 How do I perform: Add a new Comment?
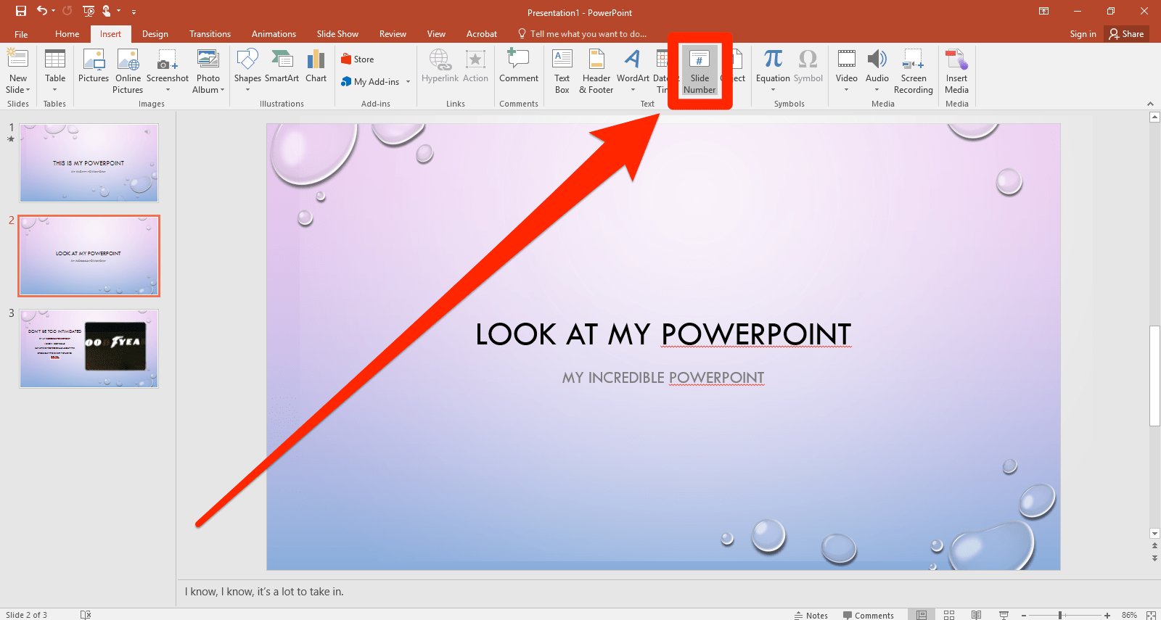(518, 67)
